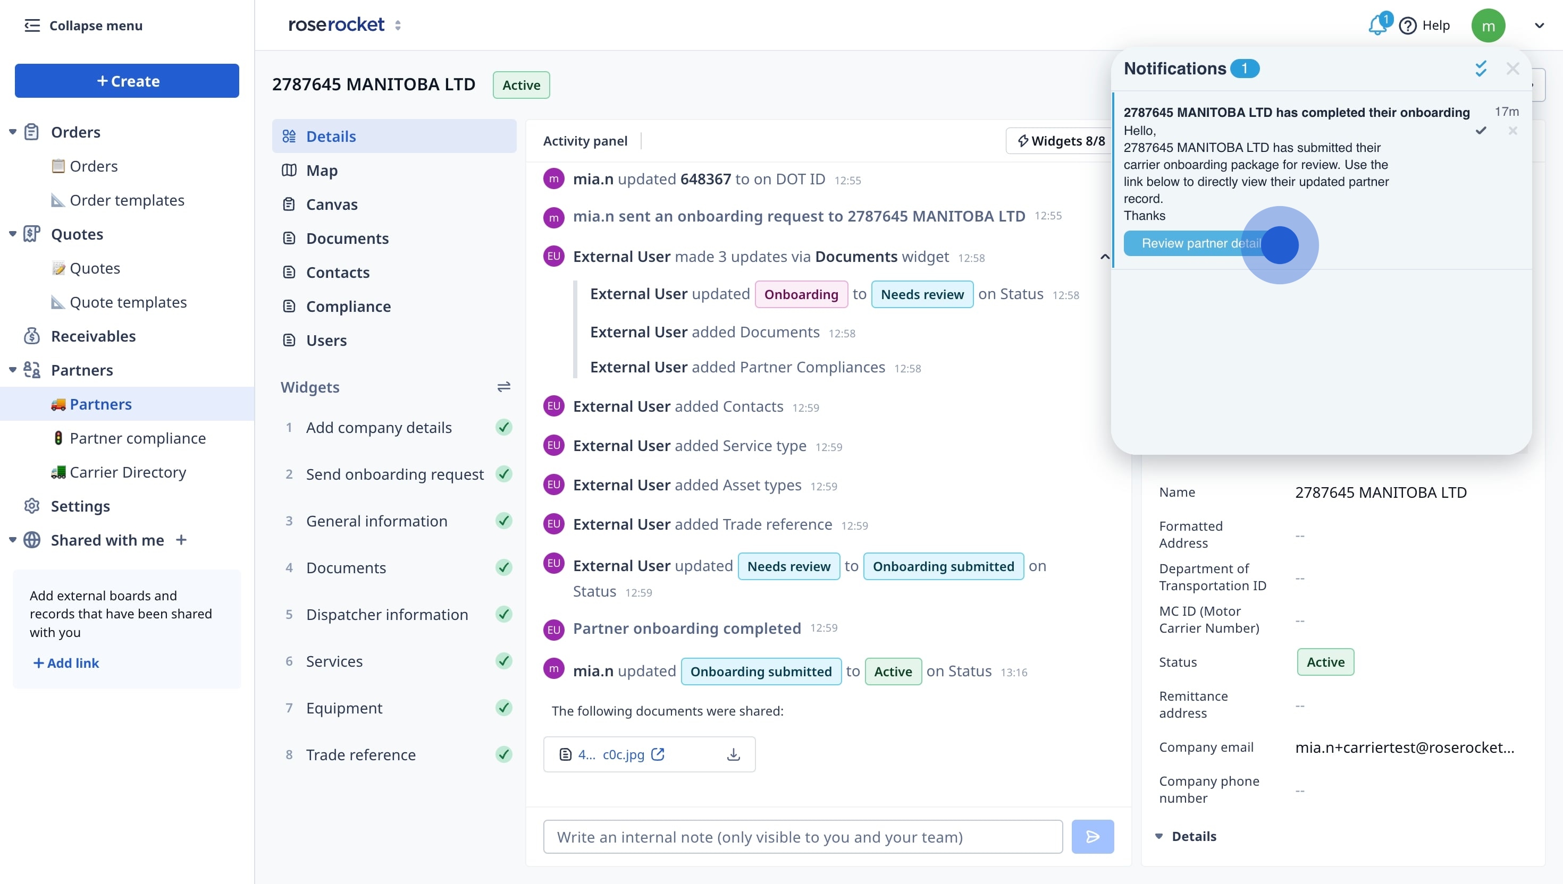Image resolution: width=1563 pixels, height=884 pixels.
Task: Mark all notifications as read
Action: (x=1481, y=69)
